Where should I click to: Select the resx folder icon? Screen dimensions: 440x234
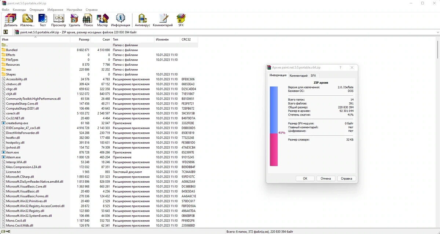coord(4,69)
